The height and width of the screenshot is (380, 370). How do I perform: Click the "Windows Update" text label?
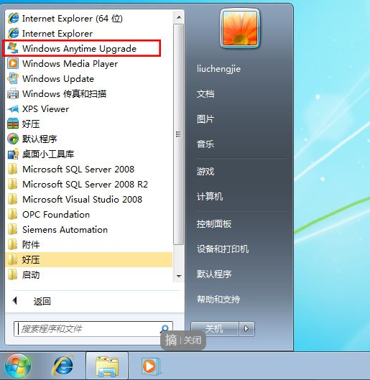coord(58,79)
